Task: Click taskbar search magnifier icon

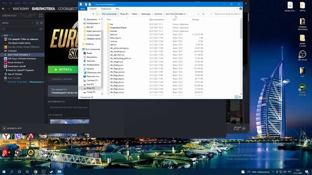Action: click(12, 172)
